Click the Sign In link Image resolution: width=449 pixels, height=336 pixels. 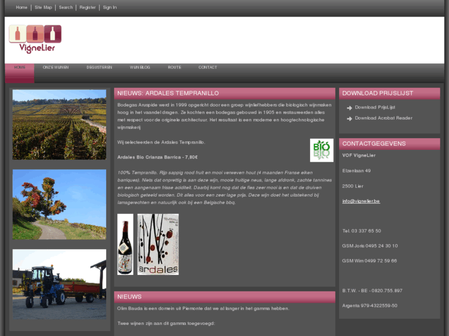pyautogui.click(x=110, y=7)
